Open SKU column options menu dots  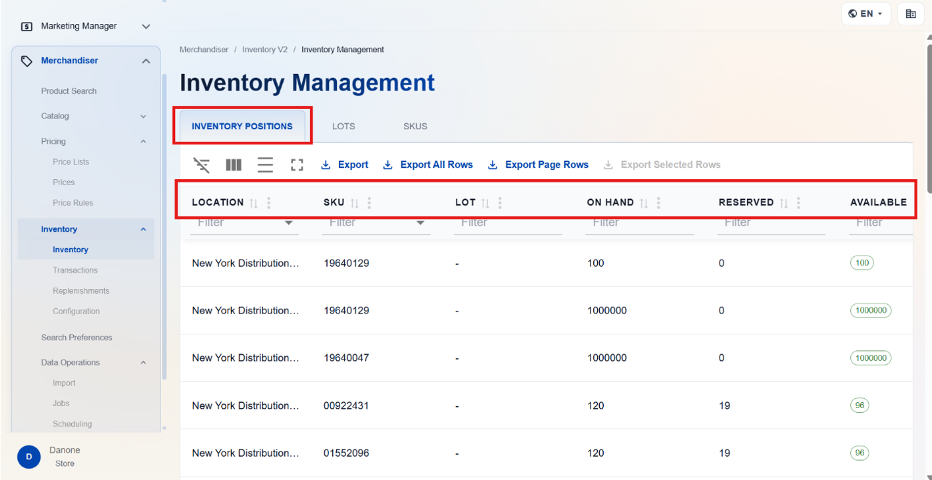[x=369, y=203]
